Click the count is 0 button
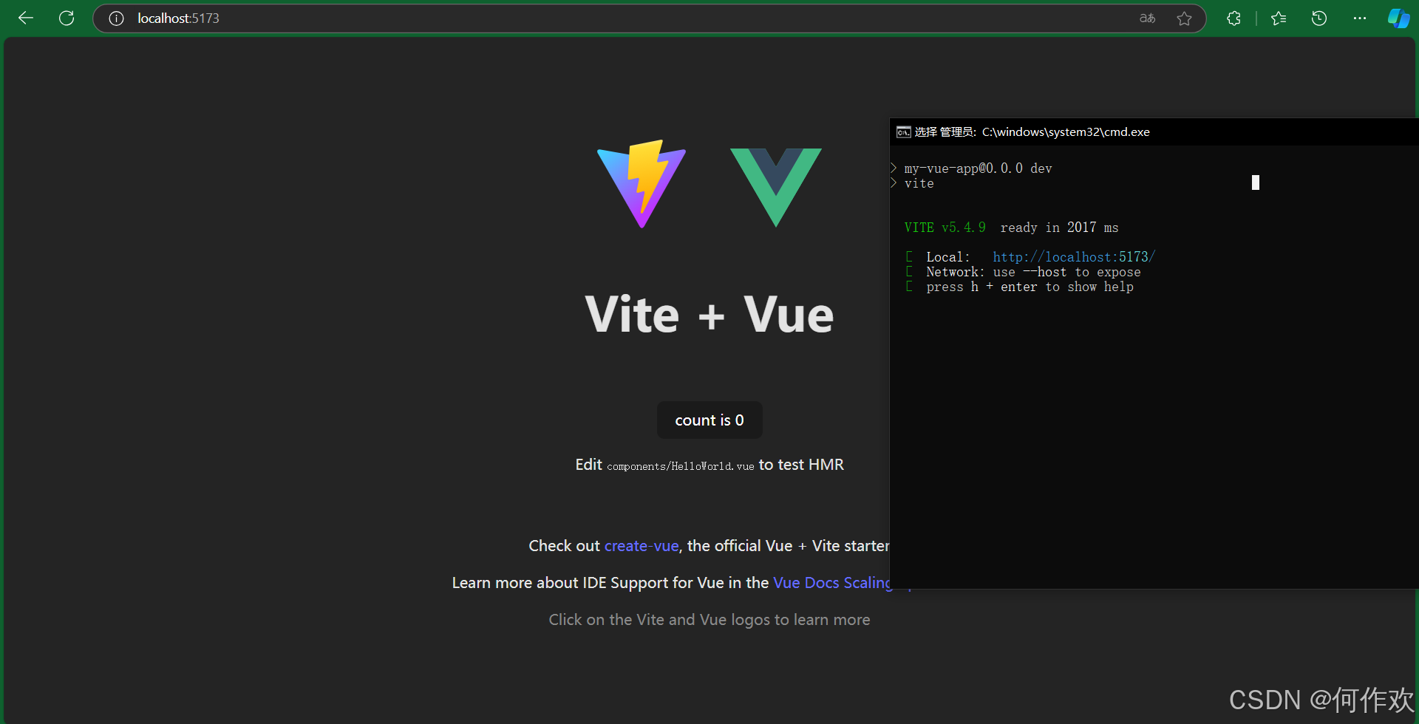1419x724 pixels. 709,420
